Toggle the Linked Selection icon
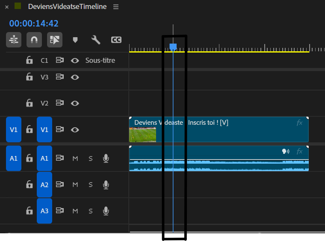This screenshot has width=325, height=241. 55,40
